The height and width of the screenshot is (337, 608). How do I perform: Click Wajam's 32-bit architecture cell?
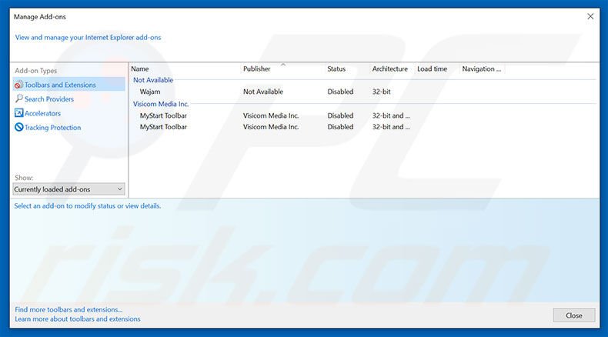click(x=381, y=92)
